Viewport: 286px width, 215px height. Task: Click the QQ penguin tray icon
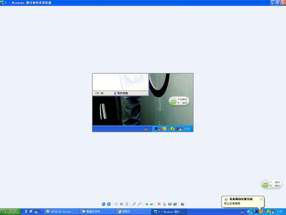273,212
